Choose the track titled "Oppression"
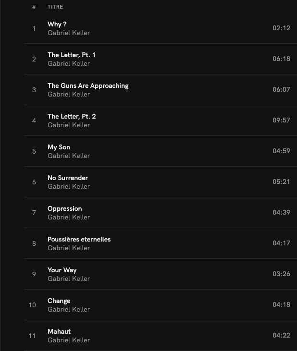Viewport: 297px width, 351px height. click(64, 208)
